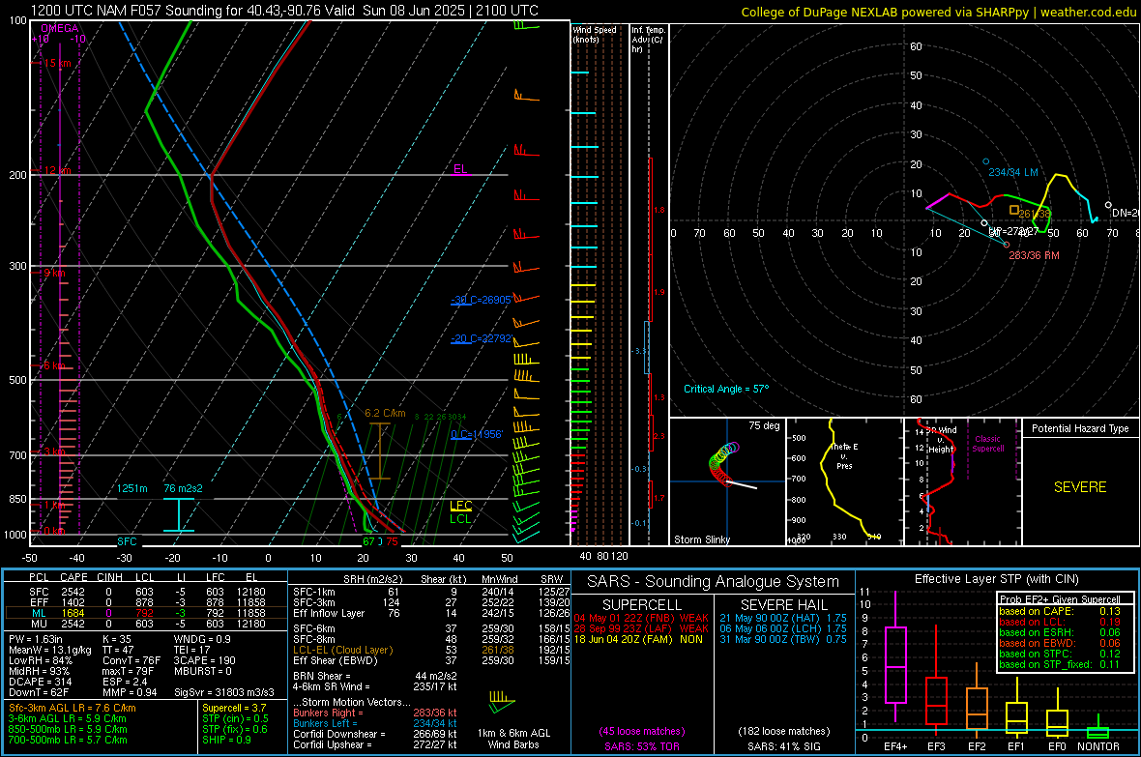Click the LCL label below LFC

460,519
